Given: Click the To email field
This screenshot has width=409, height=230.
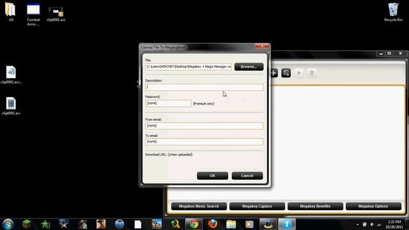Looking at the screenshot, I should [x=204, y=142].
